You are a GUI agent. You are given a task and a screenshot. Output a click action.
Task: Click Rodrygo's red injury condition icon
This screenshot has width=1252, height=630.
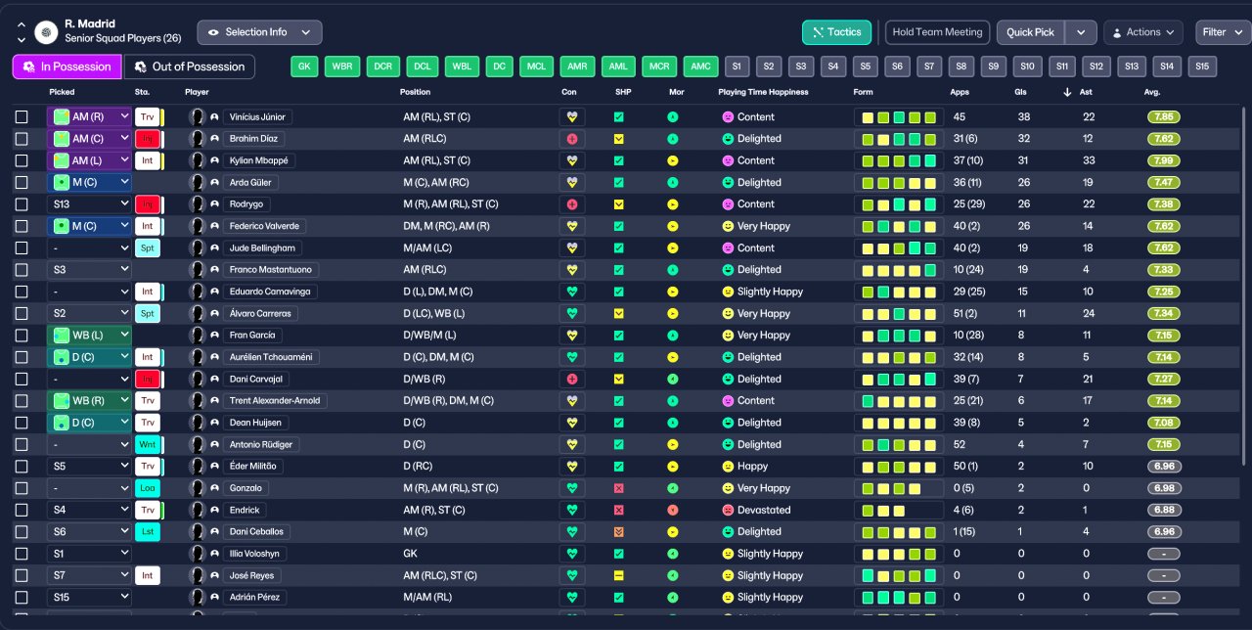[571, 204]
